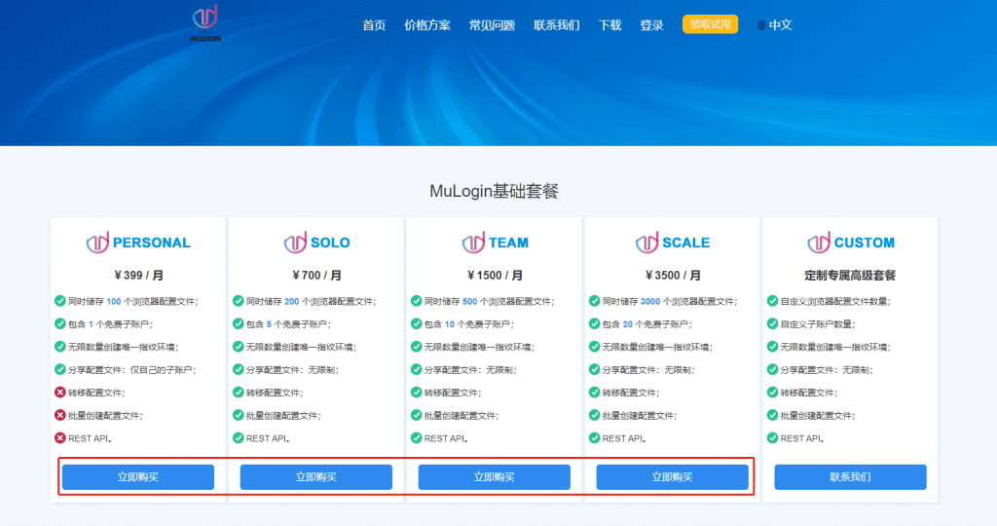Screen dimensions: 997x526
Task: Click the ¥399 / 月 price
Action: [x=138, y=276]
